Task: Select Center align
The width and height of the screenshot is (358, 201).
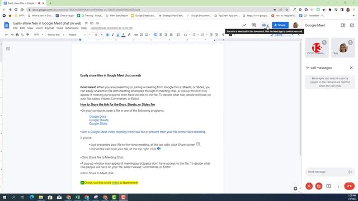Action: pyautogui.click(x=161, y=35)
